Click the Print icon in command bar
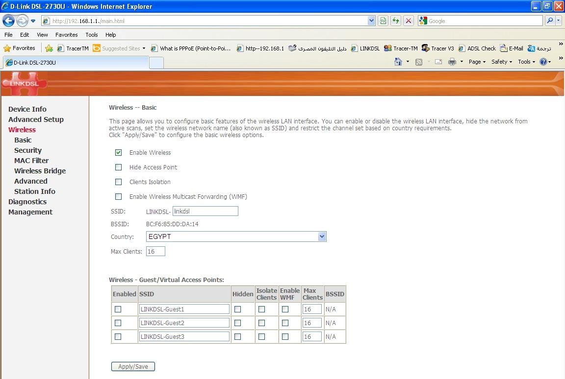Screen dimensions: 565x379 tap(452, 62)
